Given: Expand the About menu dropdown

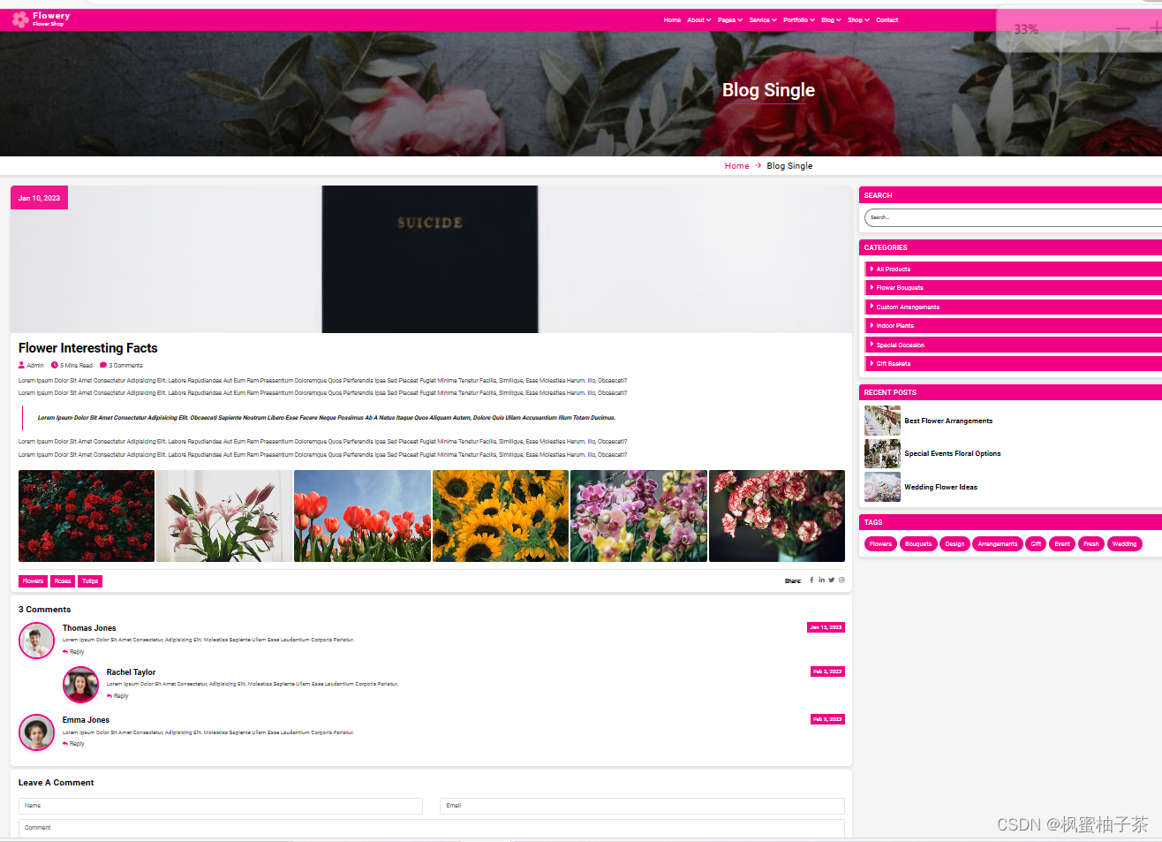Looking at the screenshot, I should tap(699, 19).
